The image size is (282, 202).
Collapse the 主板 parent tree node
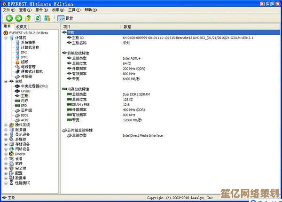[6, 81]
